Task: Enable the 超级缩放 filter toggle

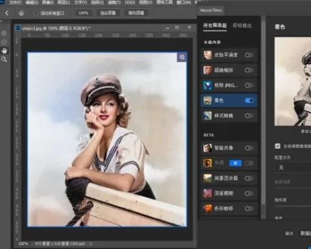Action: 249,70
